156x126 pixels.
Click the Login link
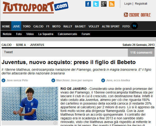(x=128, y=4)
